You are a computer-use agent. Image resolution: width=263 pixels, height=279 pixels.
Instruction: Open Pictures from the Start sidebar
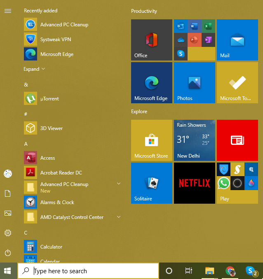tap(8, 213)
